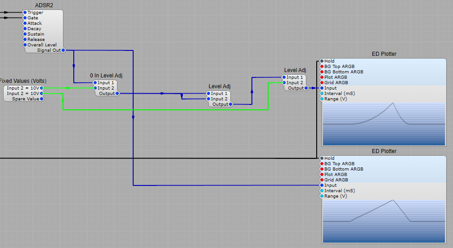This screenshot has width=453, height=248.
Task: Click the Gate port on ADSR2
Action: [x=25, y=18]
